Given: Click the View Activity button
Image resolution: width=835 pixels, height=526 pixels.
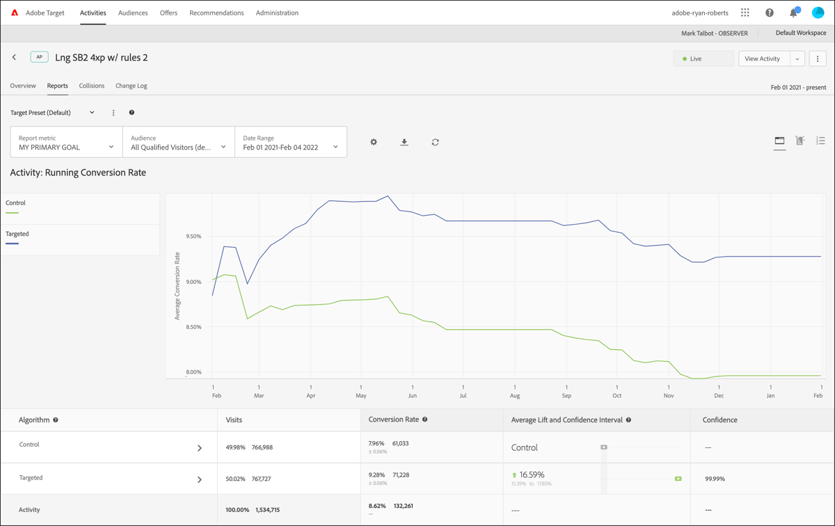Looking at the screenshot, I should (763, 58).
